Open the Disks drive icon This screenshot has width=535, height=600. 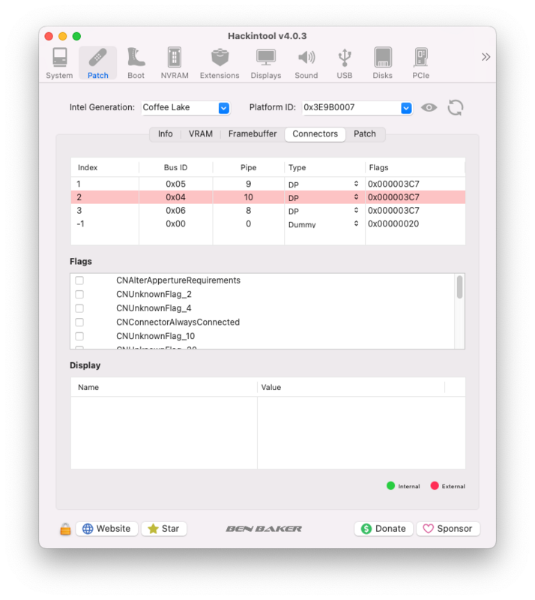pos(382,63)
